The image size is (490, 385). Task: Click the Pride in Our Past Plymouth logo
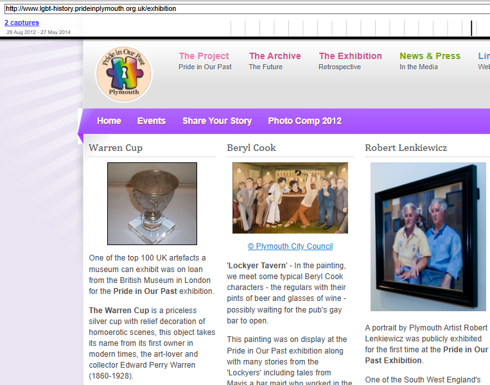(124, 74)
